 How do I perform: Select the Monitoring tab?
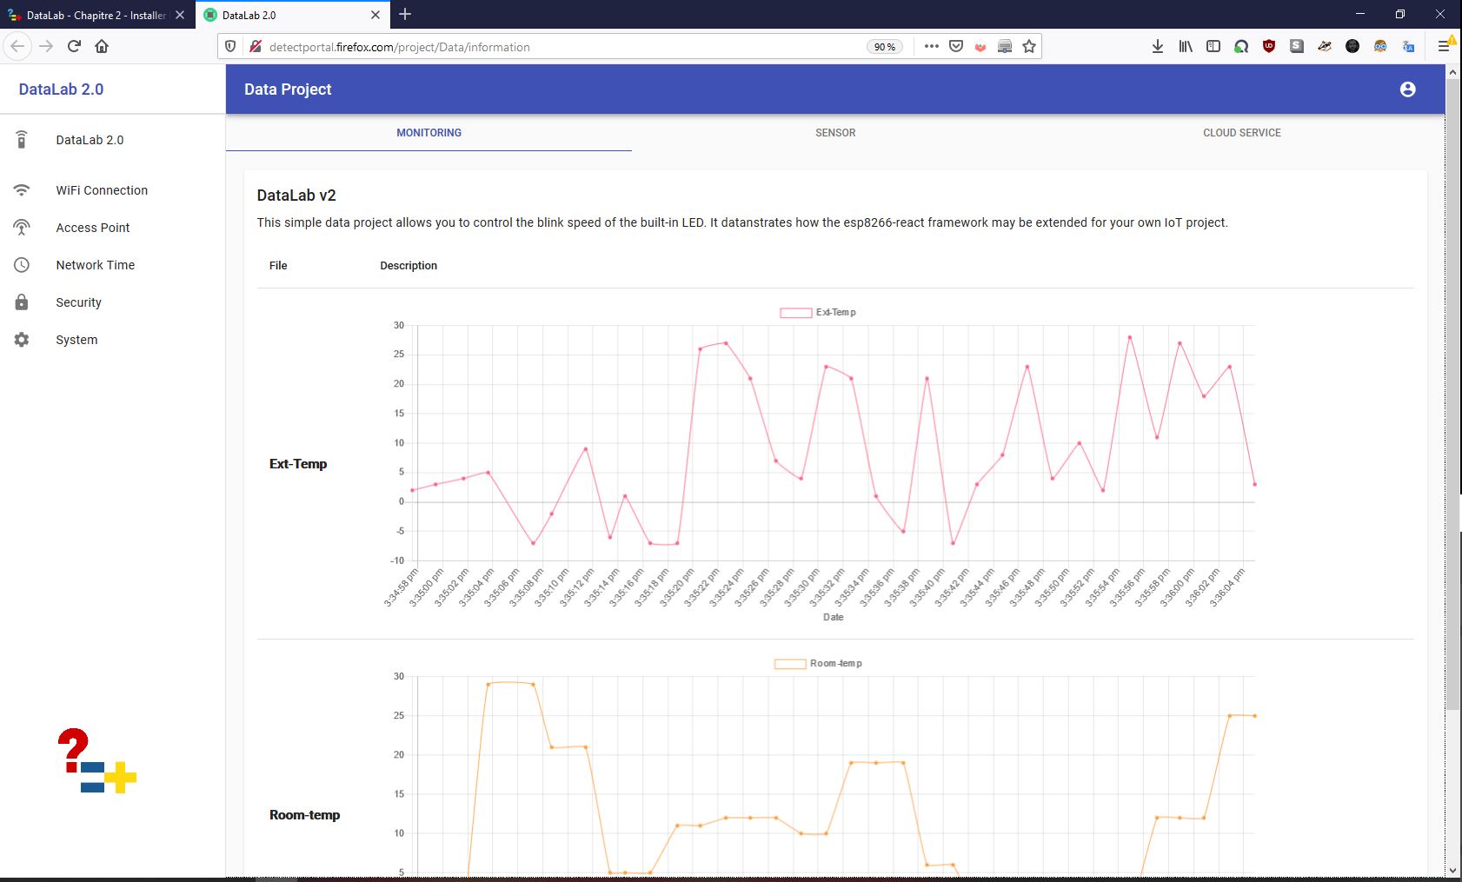[429, 133]
